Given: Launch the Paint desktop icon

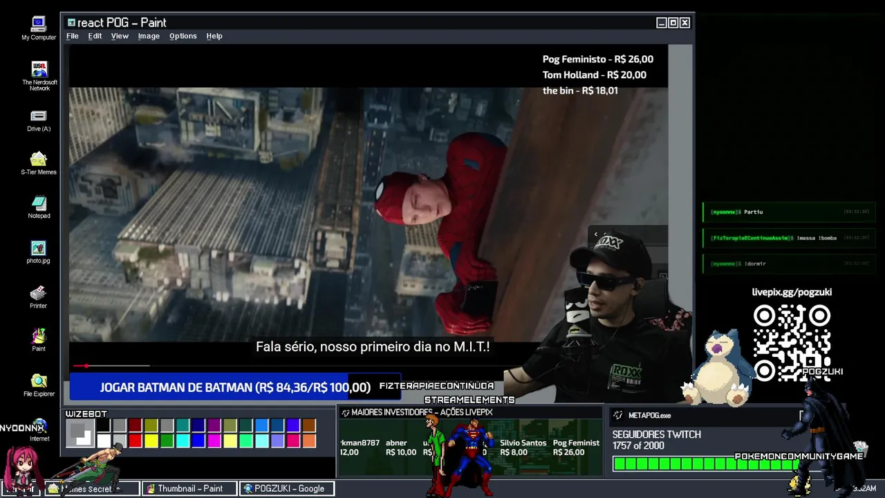Looking at the screenshot, I should click(x=39, y=340).
